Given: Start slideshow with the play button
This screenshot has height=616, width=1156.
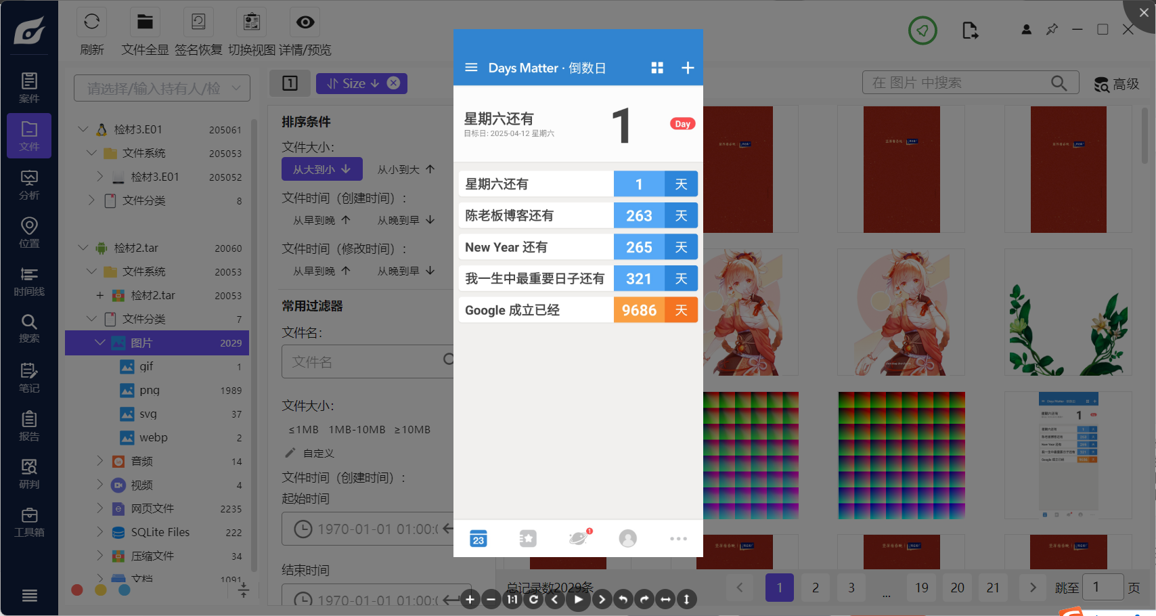Looking at the screenshot, I should coord(578,599).
